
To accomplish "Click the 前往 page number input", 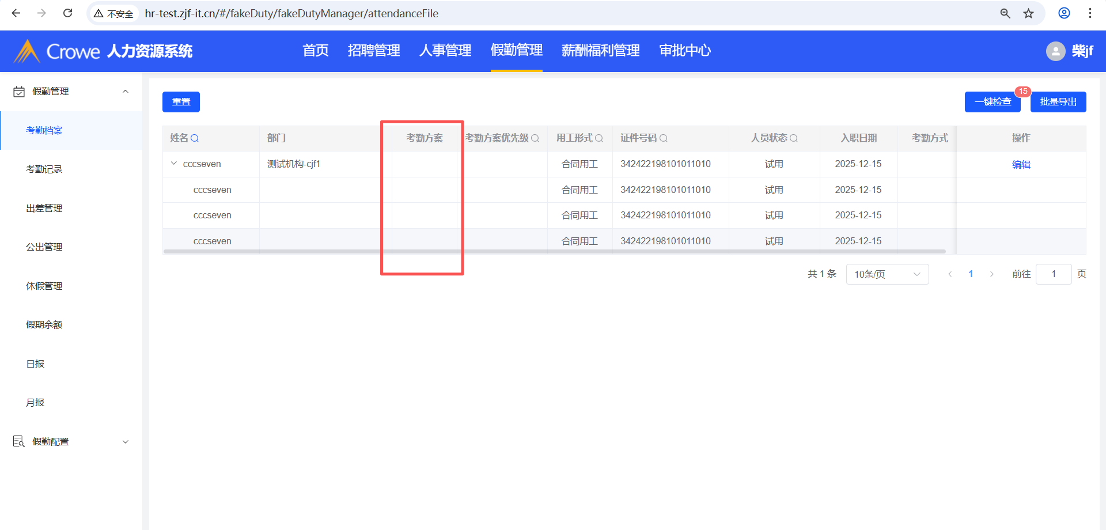I will (x=1054, y=274).
